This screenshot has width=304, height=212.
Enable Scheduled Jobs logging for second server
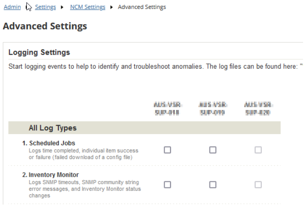213,150
